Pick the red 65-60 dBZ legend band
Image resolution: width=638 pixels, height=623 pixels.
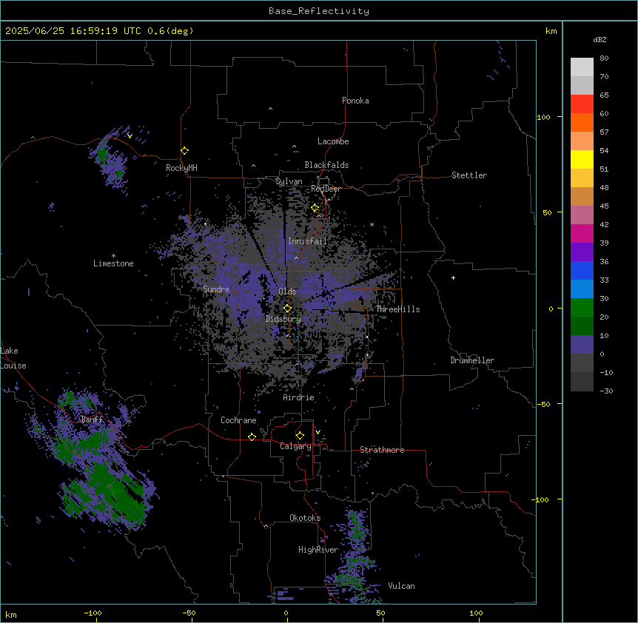click(582, 104)
